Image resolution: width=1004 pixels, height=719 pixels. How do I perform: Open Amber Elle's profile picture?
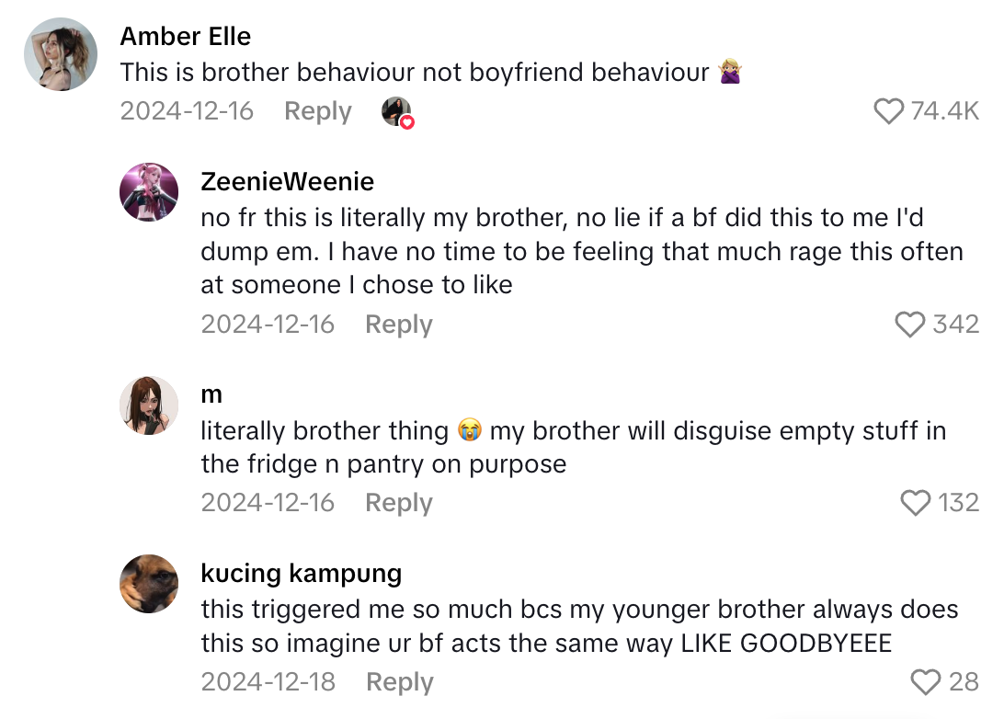(60, 54)
